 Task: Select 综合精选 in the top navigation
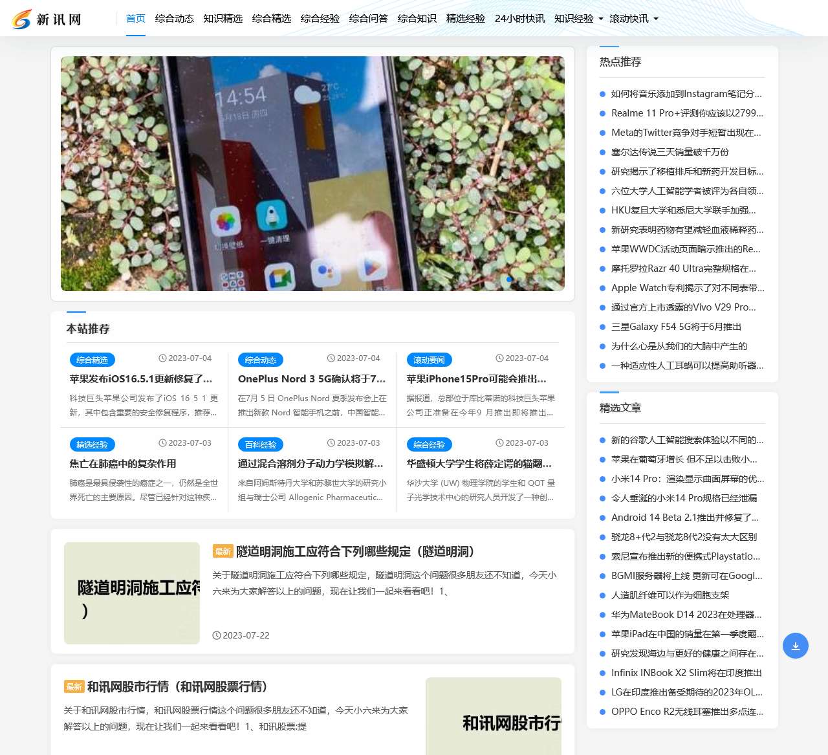272,19
